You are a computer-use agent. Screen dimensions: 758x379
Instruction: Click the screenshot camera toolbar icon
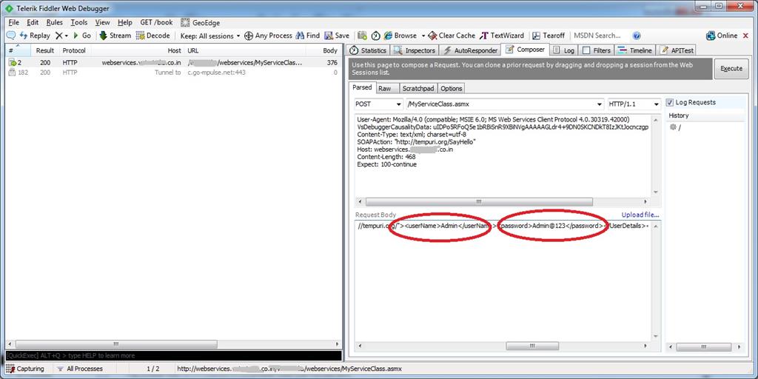pyautogui.click(x=362, y=36)
